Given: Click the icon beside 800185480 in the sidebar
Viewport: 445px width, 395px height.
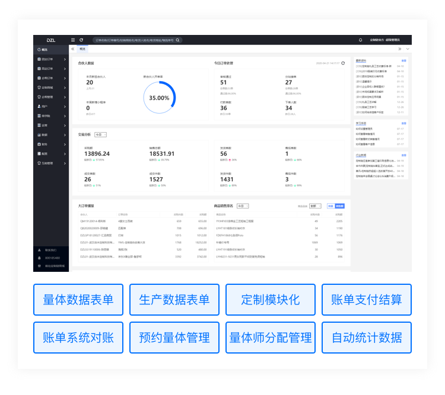Looking at the screenshot, I should (x=39, y=258).
